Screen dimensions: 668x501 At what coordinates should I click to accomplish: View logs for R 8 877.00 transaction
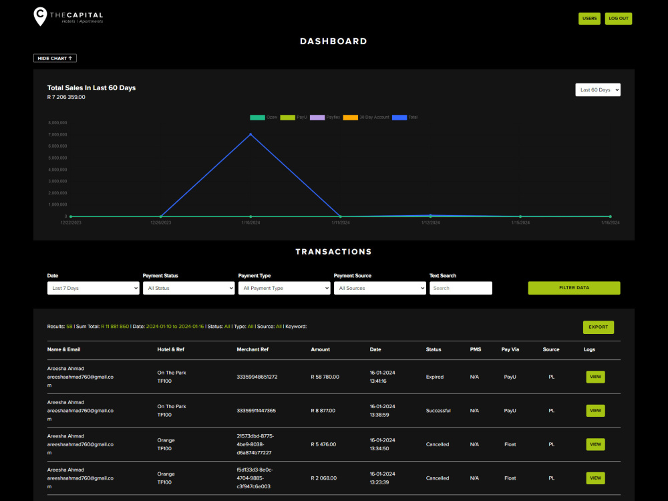[596, 411]
